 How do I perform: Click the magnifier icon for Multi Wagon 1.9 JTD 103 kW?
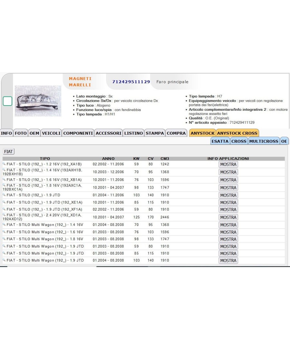pyautogui.click(x=4, y=260)
